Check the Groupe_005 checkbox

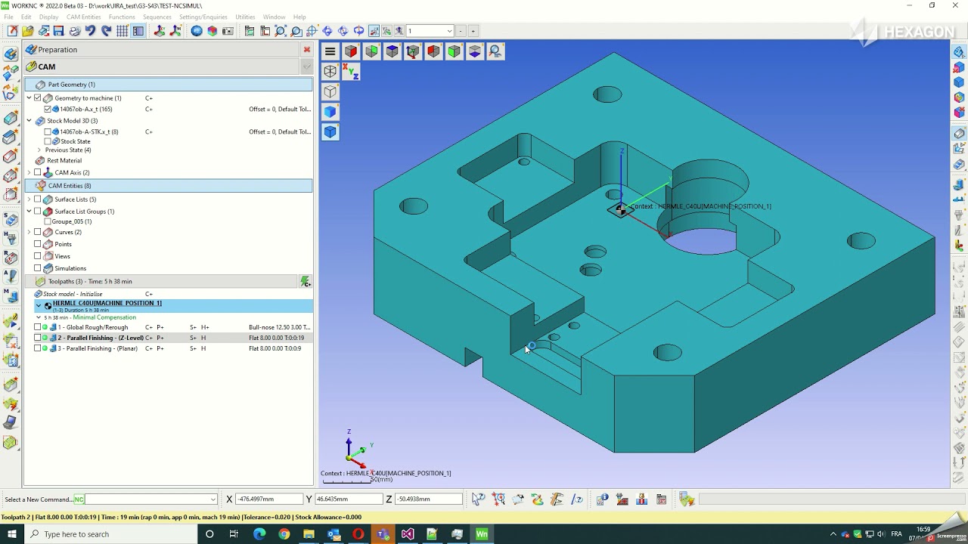48,221
